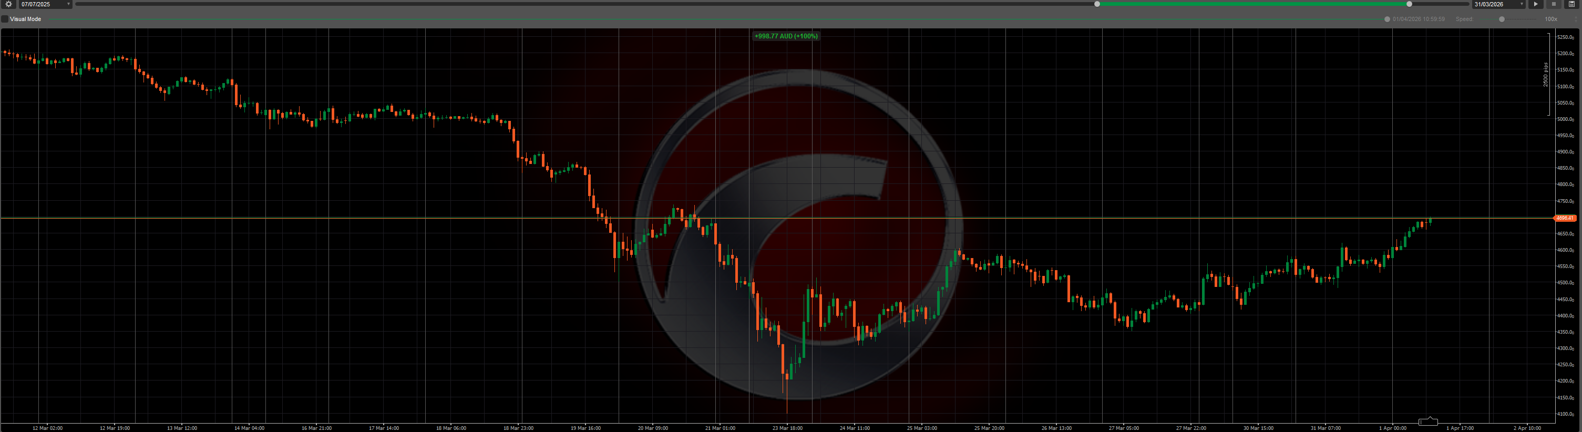
Task: Click the Speed: label
Action: click(x=1465, y=19)
